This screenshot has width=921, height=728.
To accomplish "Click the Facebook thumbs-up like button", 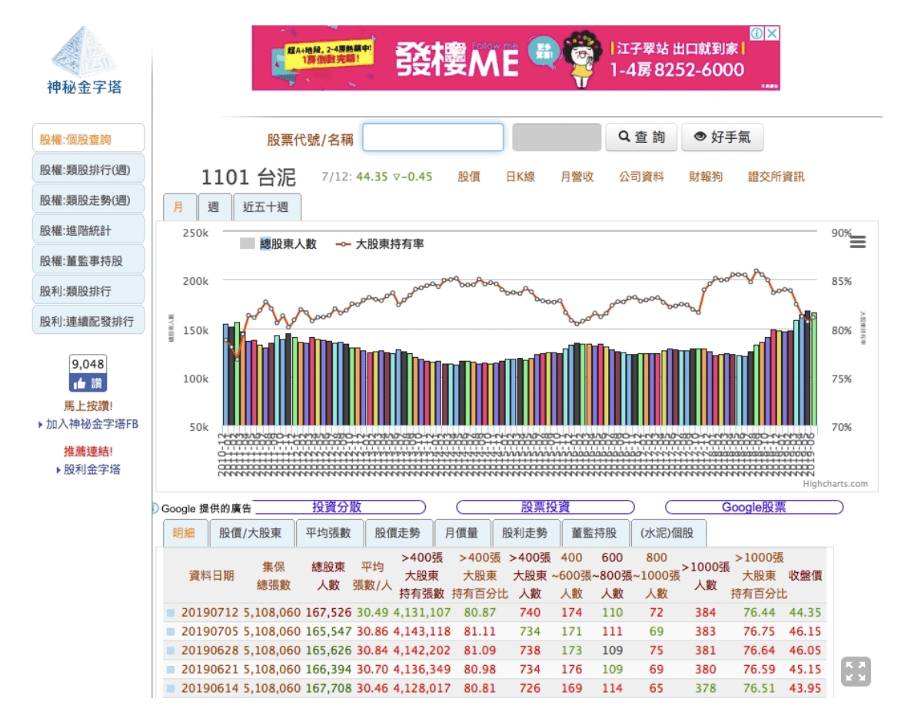I will [88, 382].
